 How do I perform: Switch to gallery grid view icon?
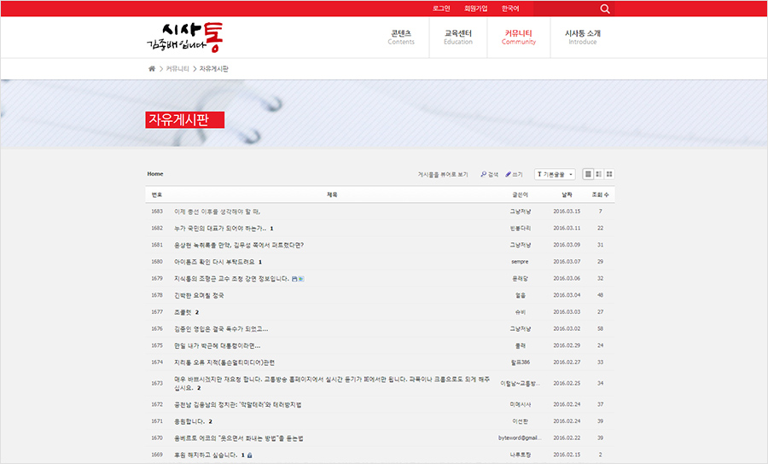tap(609, 174)
